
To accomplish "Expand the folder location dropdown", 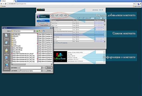I will (34, 31).
